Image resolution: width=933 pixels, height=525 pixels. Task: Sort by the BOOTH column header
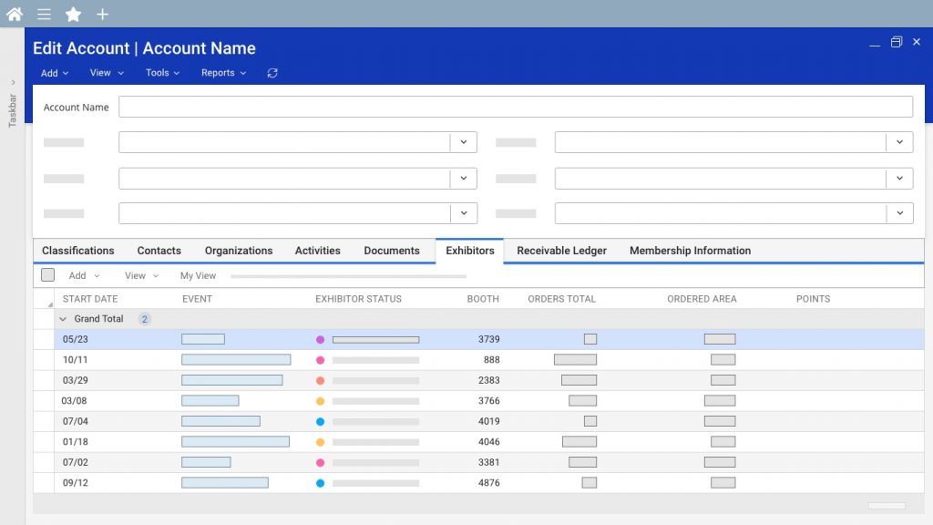coord(483,299)
